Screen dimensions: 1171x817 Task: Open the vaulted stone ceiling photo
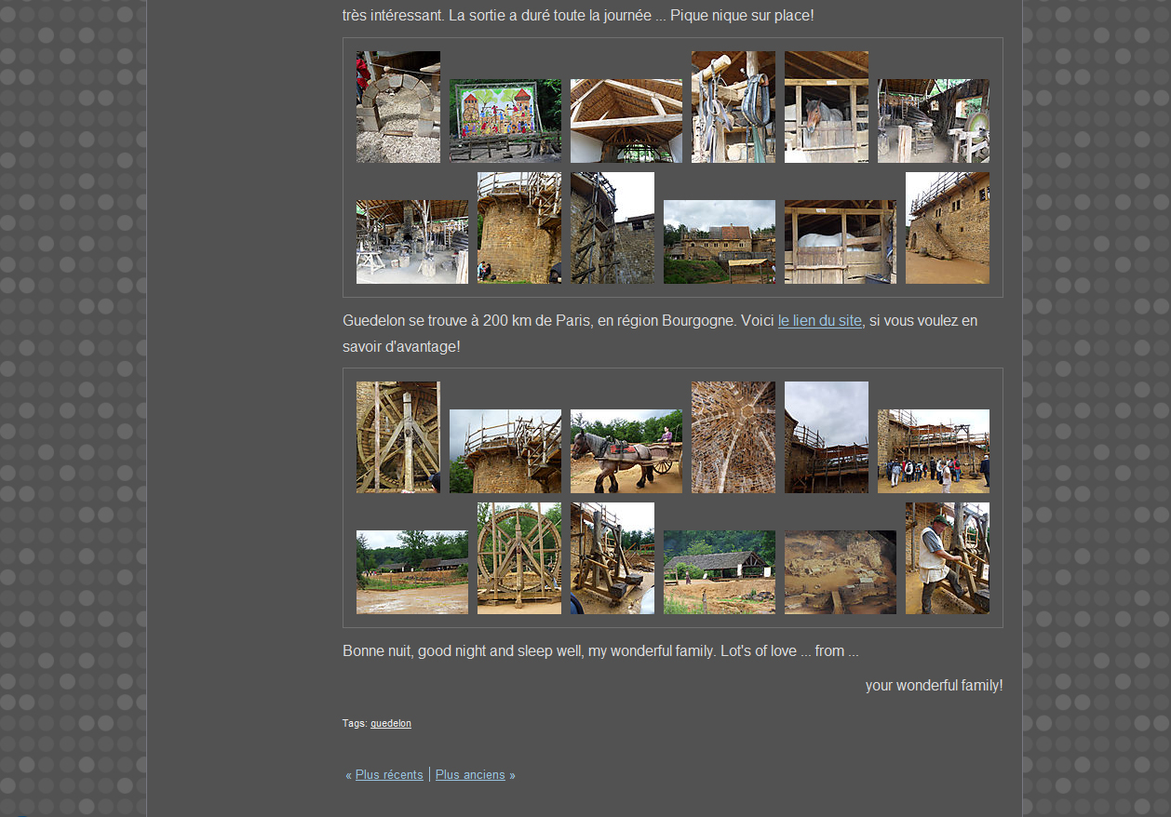pos(734,437)
